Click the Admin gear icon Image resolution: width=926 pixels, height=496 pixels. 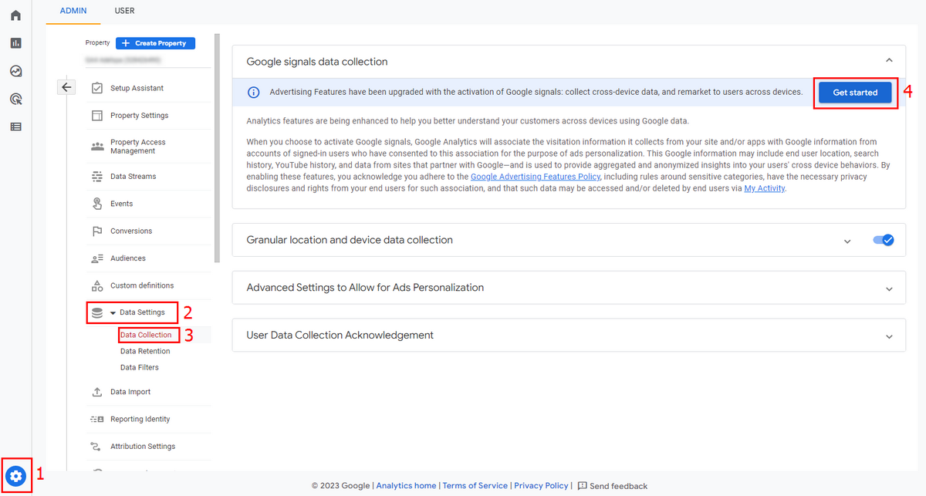[16, 475]
